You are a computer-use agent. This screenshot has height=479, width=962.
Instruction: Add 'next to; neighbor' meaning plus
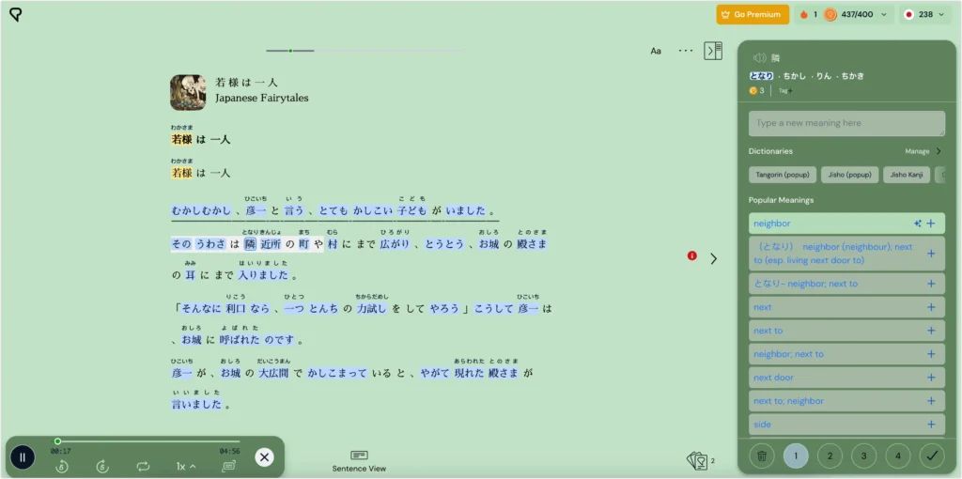(x=931, y=400)
